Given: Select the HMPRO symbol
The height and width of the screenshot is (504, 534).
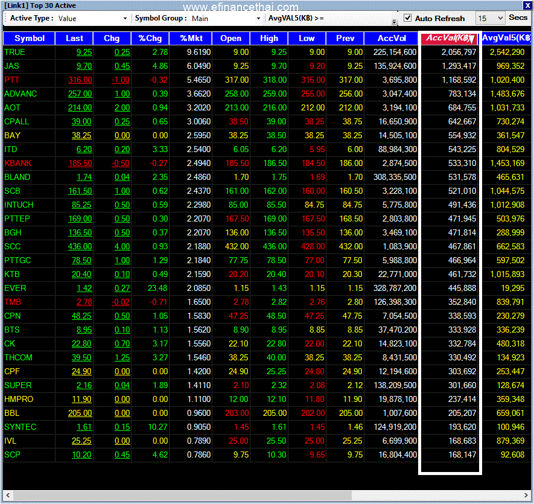Looking at the screenshot, I should pyautogui.click(x=19, y=399).
